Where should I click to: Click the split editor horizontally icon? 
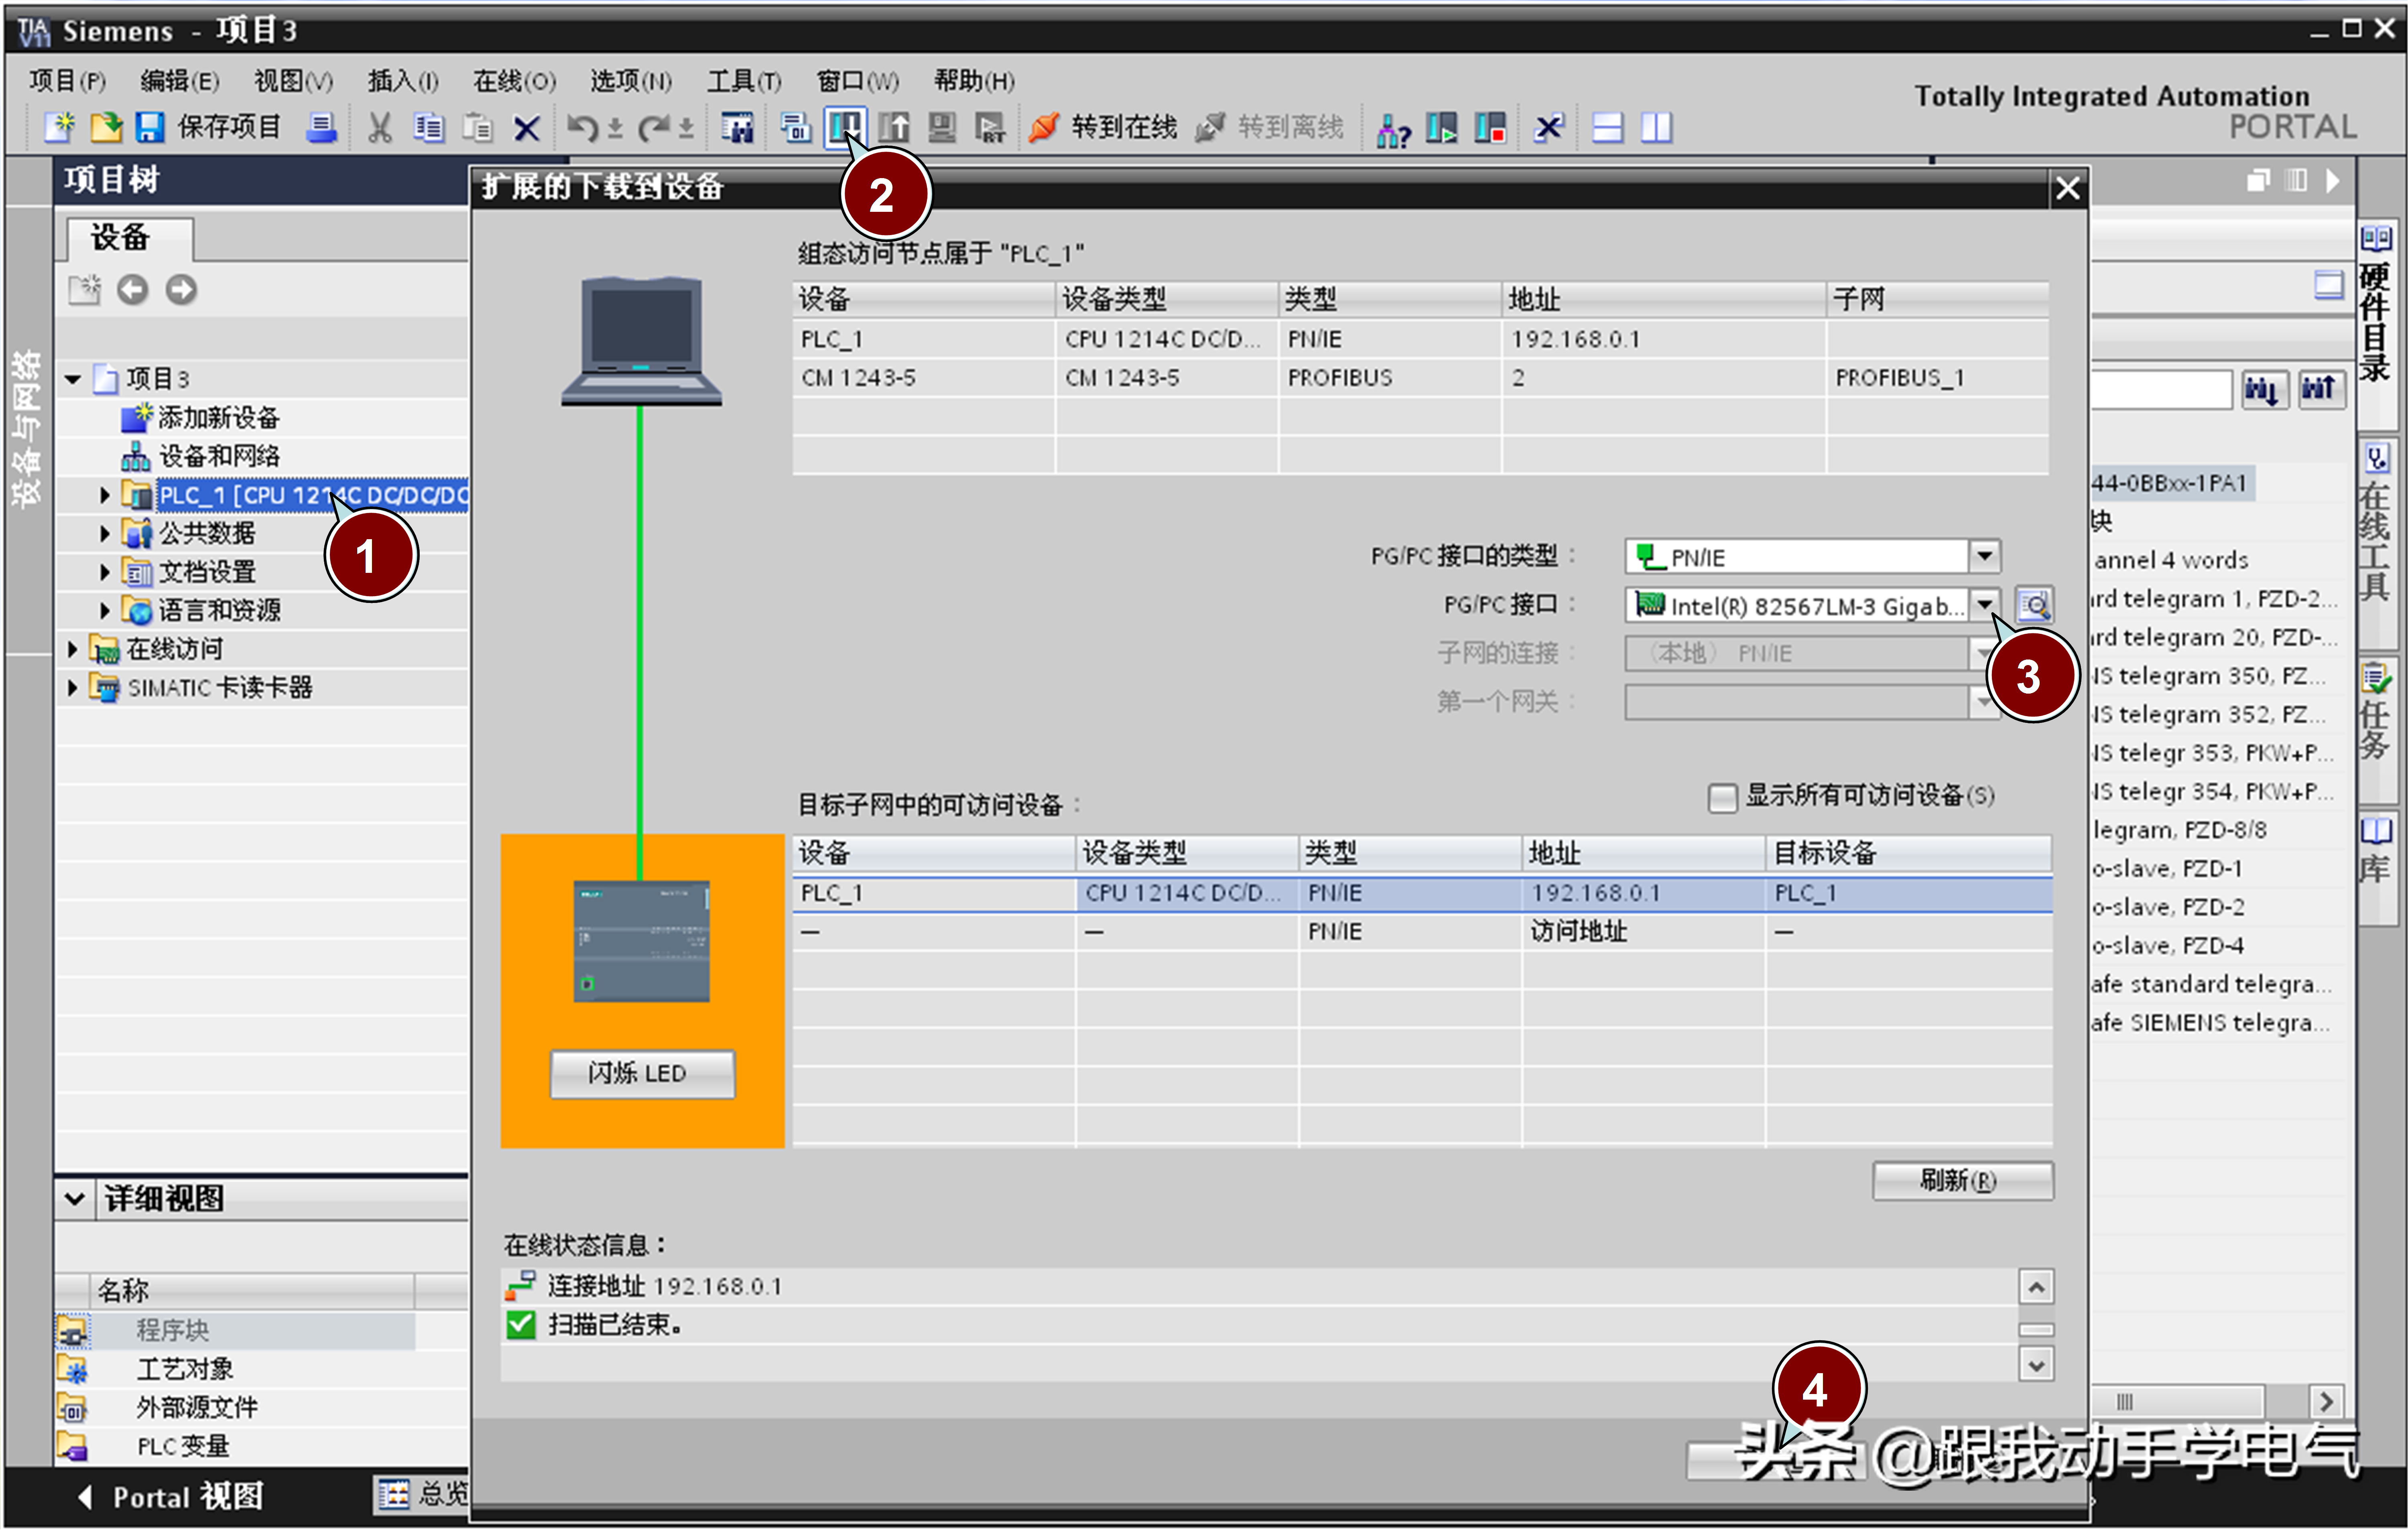(1607, 127)
